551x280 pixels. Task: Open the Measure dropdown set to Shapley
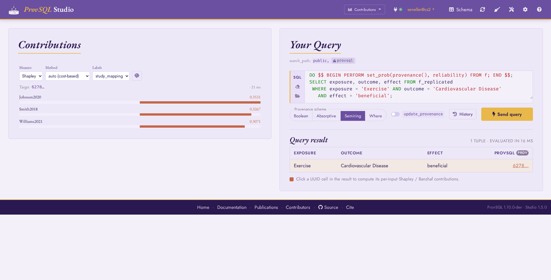click(x=31, y=76)
